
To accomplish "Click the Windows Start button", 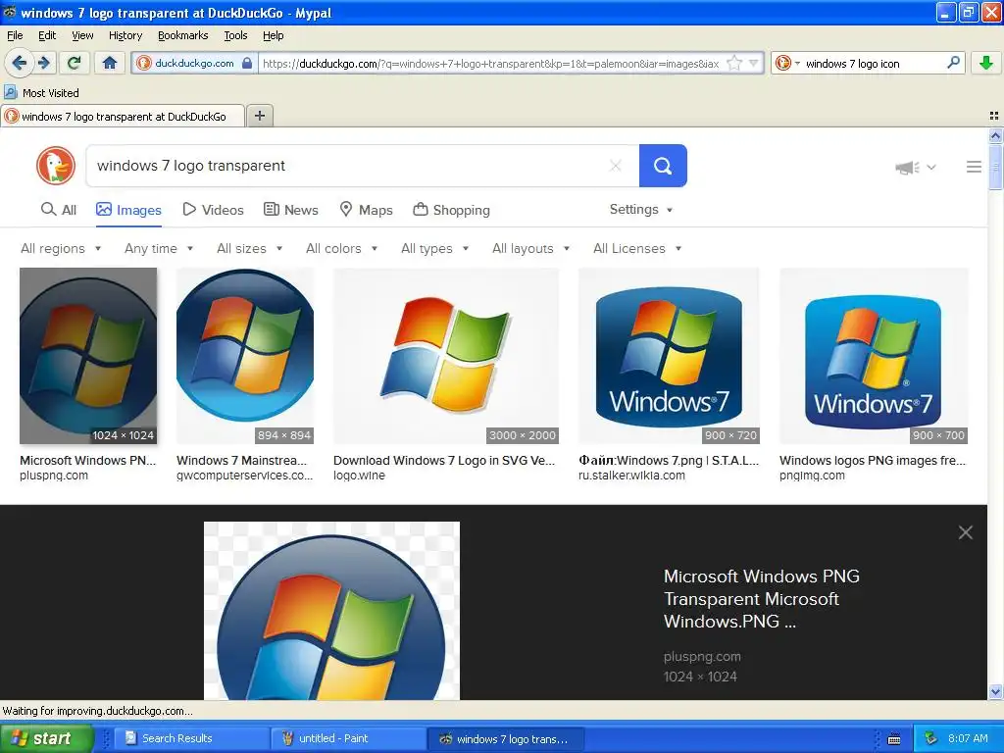I will [46, 738].
